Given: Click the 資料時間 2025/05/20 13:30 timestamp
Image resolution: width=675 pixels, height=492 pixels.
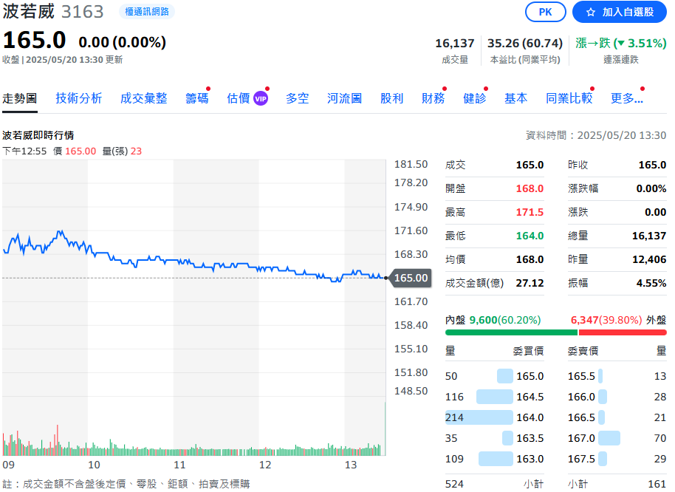Looking at the screenshot, I should 596,136.
